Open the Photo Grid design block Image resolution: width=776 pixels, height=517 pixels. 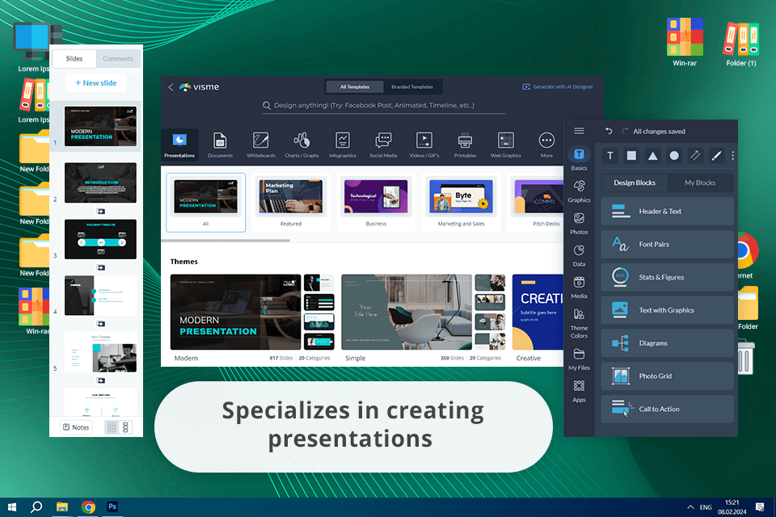click(x=667, y=376)
